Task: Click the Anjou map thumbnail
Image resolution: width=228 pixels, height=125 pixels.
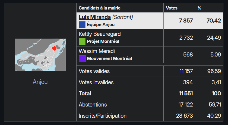Action: (40, 55)
